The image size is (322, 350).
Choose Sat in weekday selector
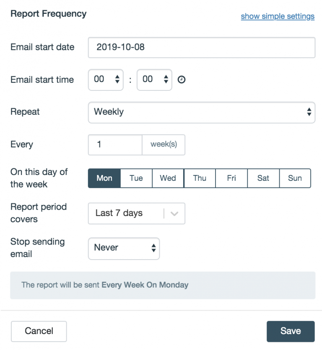point(263,178)
